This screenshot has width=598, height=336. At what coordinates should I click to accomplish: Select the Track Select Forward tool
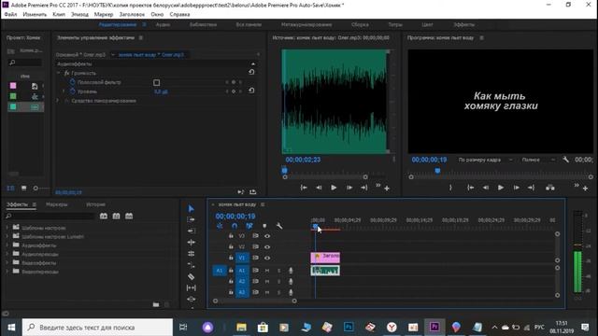click(x=191, y=219)
